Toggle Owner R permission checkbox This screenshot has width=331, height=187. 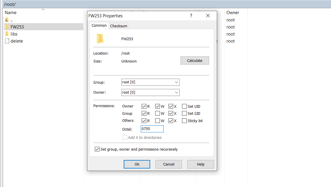click(x=144, y=107)
